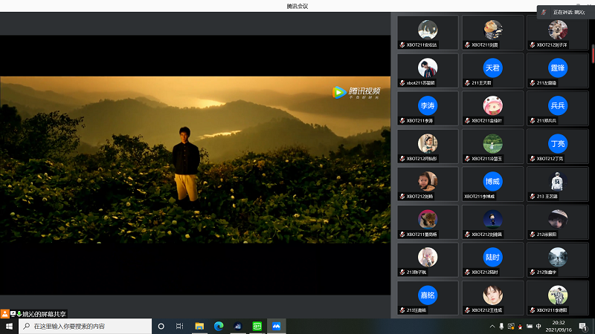This screenshot has height=334, width=595.
Task: Select participant tile with 陆时 avatar
Action: click(492, 260)
